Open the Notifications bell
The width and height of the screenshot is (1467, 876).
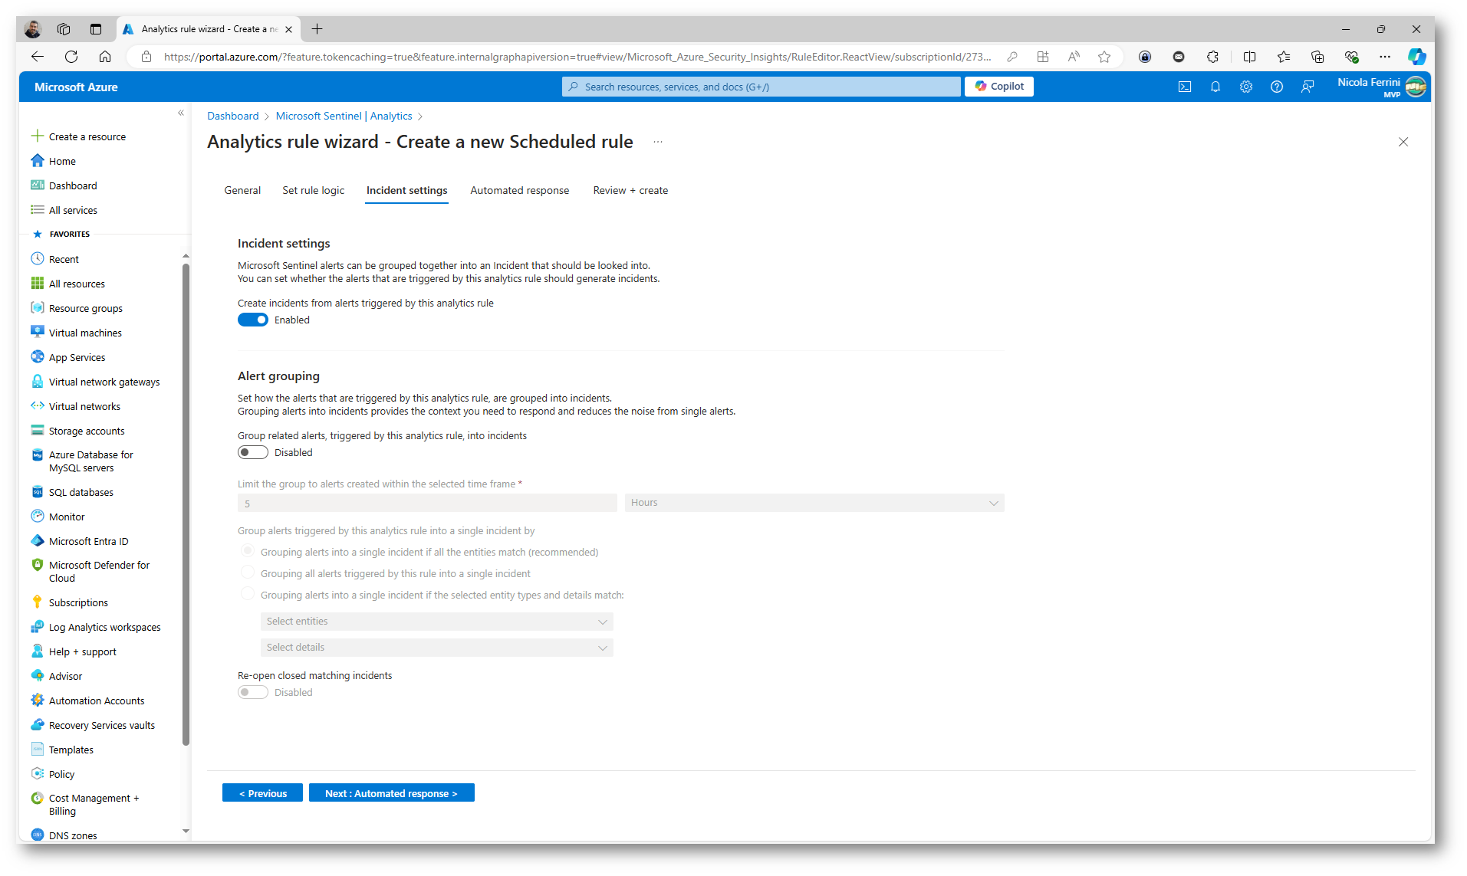[1215, 87]
